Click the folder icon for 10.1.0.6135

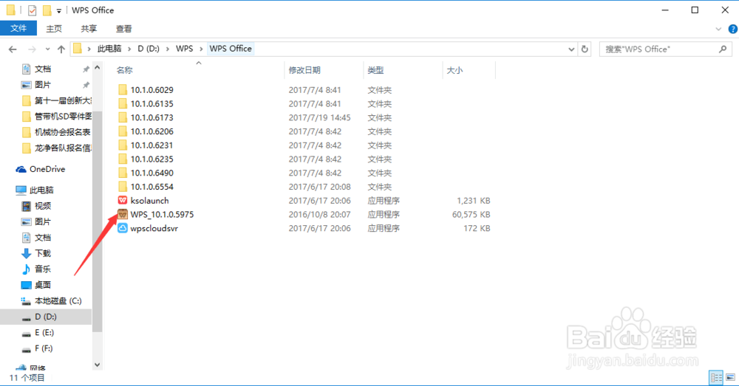click(123, 103)
